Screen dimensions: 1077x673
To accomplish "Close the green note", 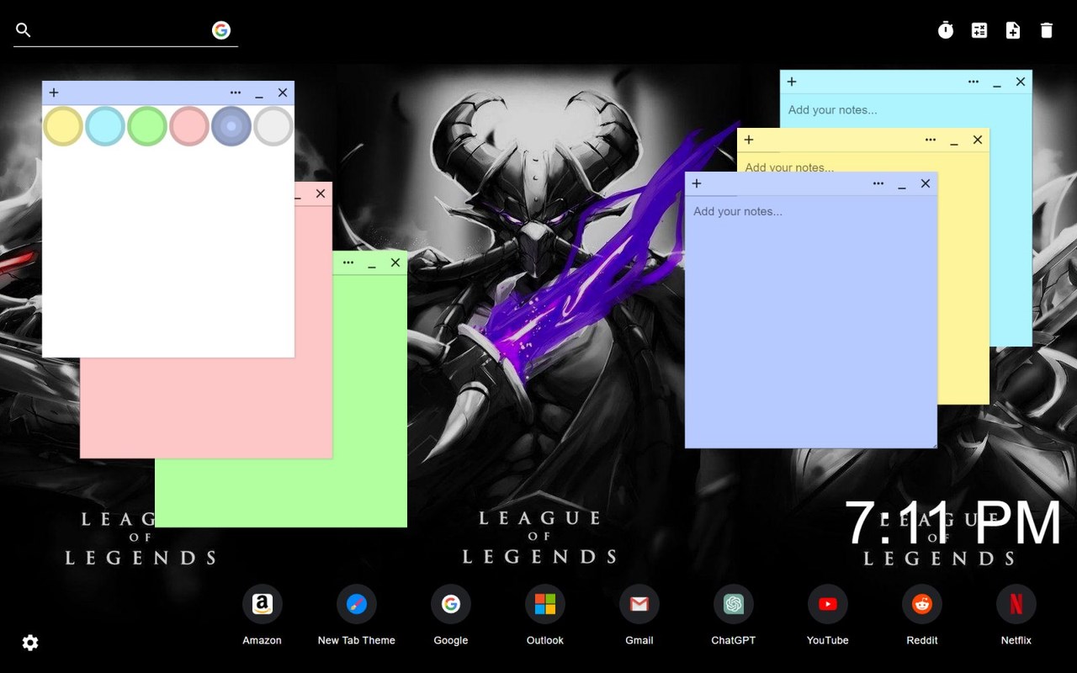I will point(395,262).
